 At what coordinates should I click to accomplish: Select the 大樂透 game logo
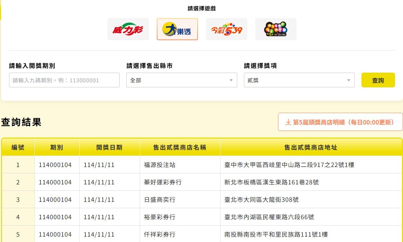coord(177,29)
